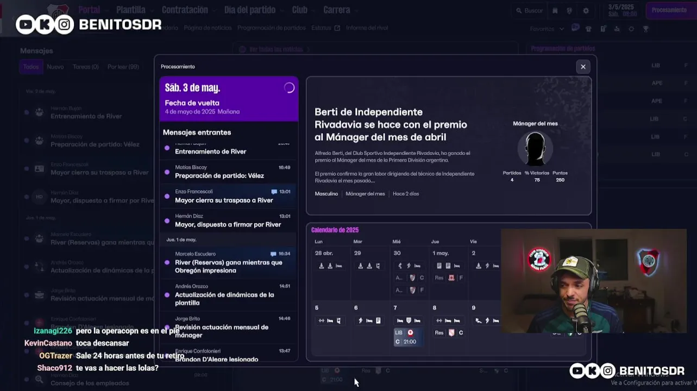The height and width of the screenshot is (391, 697).
Task: Click the Calendario de 2025 heading
Action: click(x=335, y=230)
